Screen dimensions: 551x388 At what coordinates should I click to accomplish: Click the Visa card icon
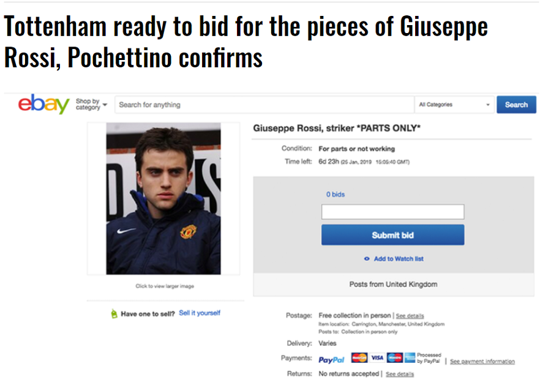click(x=377, y=358)
